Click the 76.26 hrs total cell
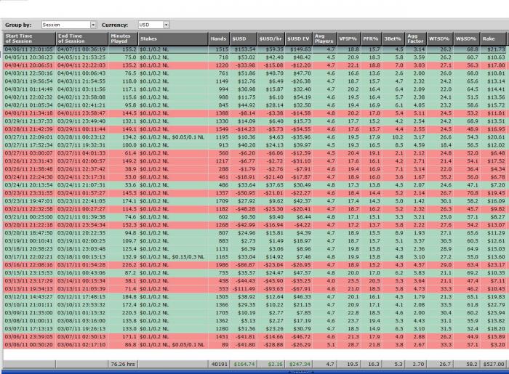 pyautogui.click(x=123, y=365)
